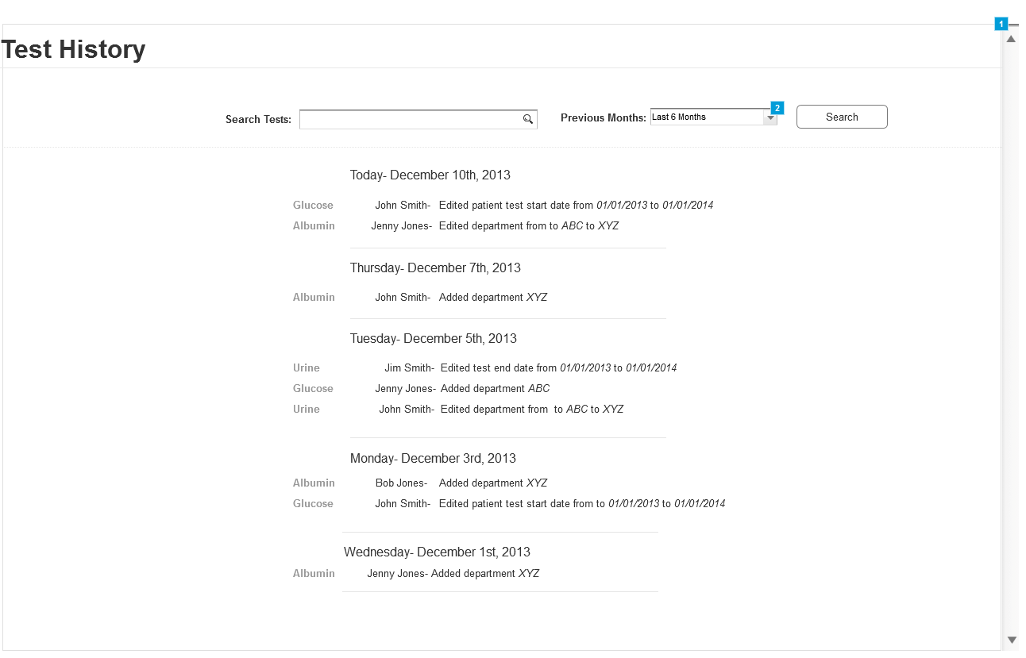
Task: Click the Today- December 10th, 2013 heading
Action: [x=430, y=175]
